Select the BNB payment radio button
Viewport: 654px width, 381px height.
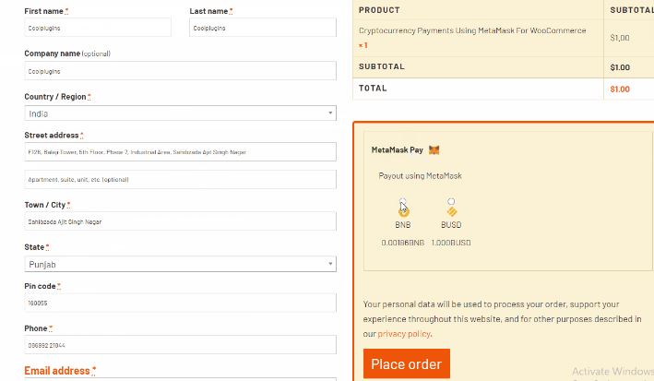(x=402, y=201)
